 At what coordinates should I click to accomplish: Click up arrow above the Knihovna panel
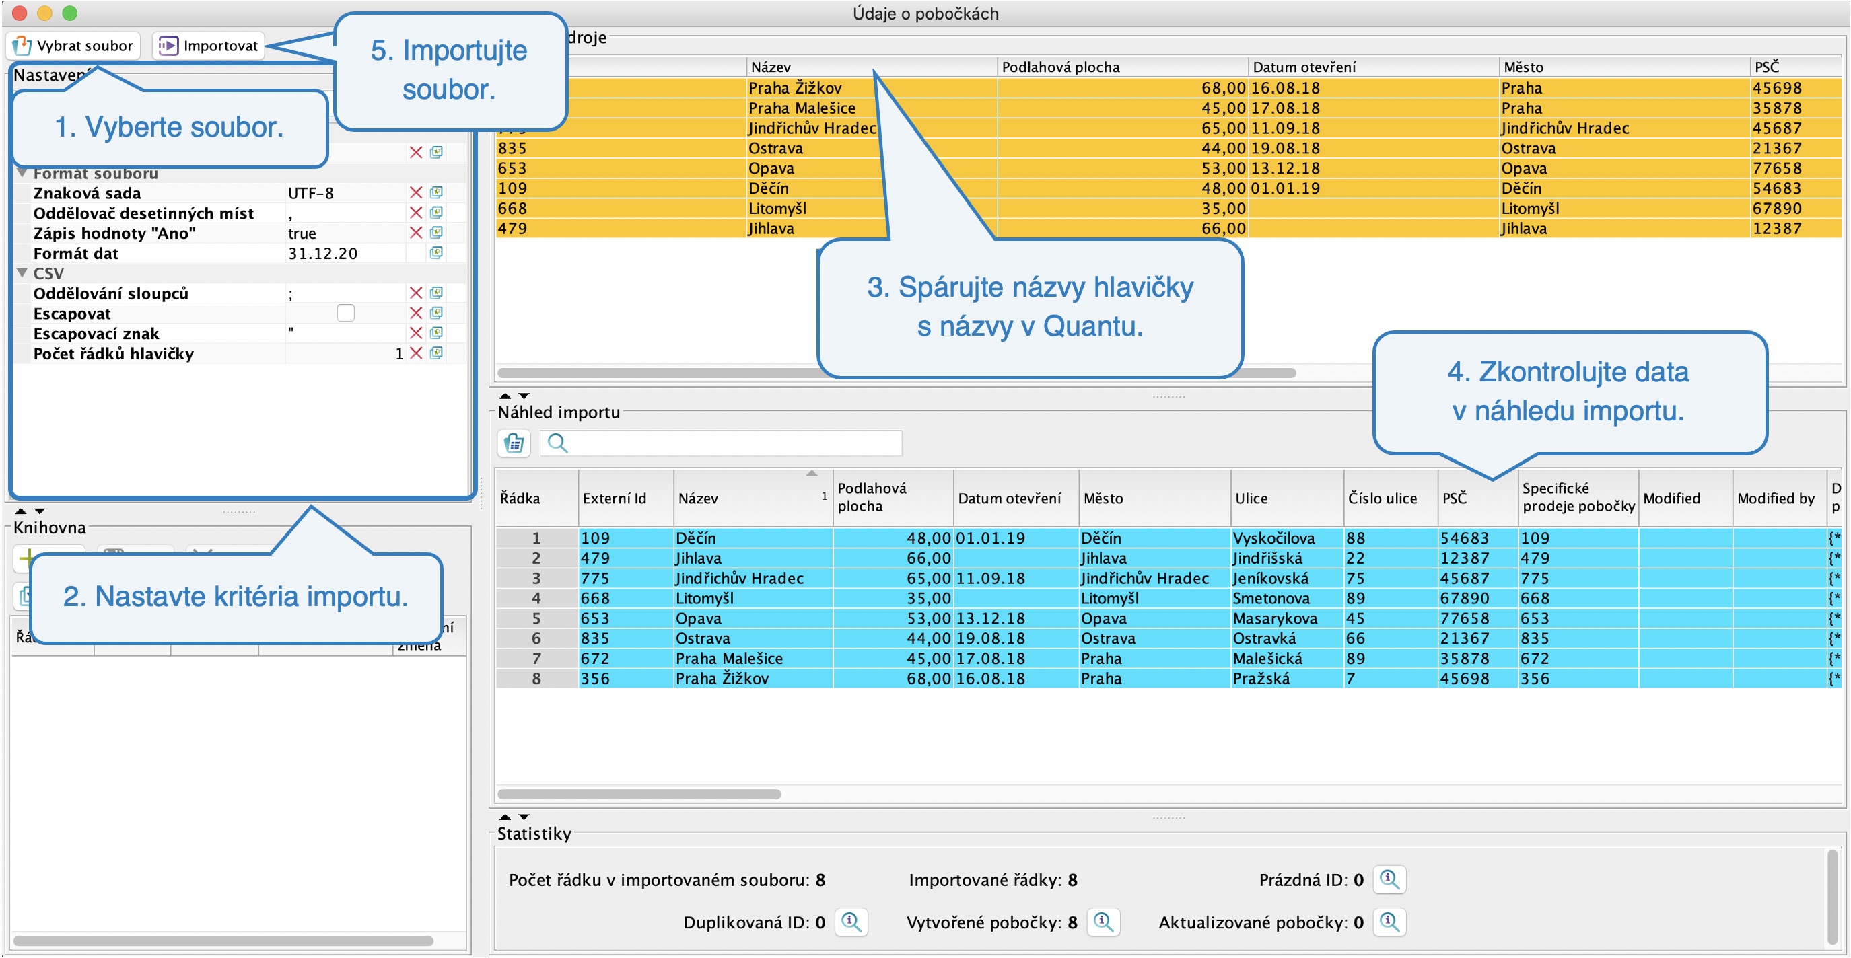(x=21, y=511)
